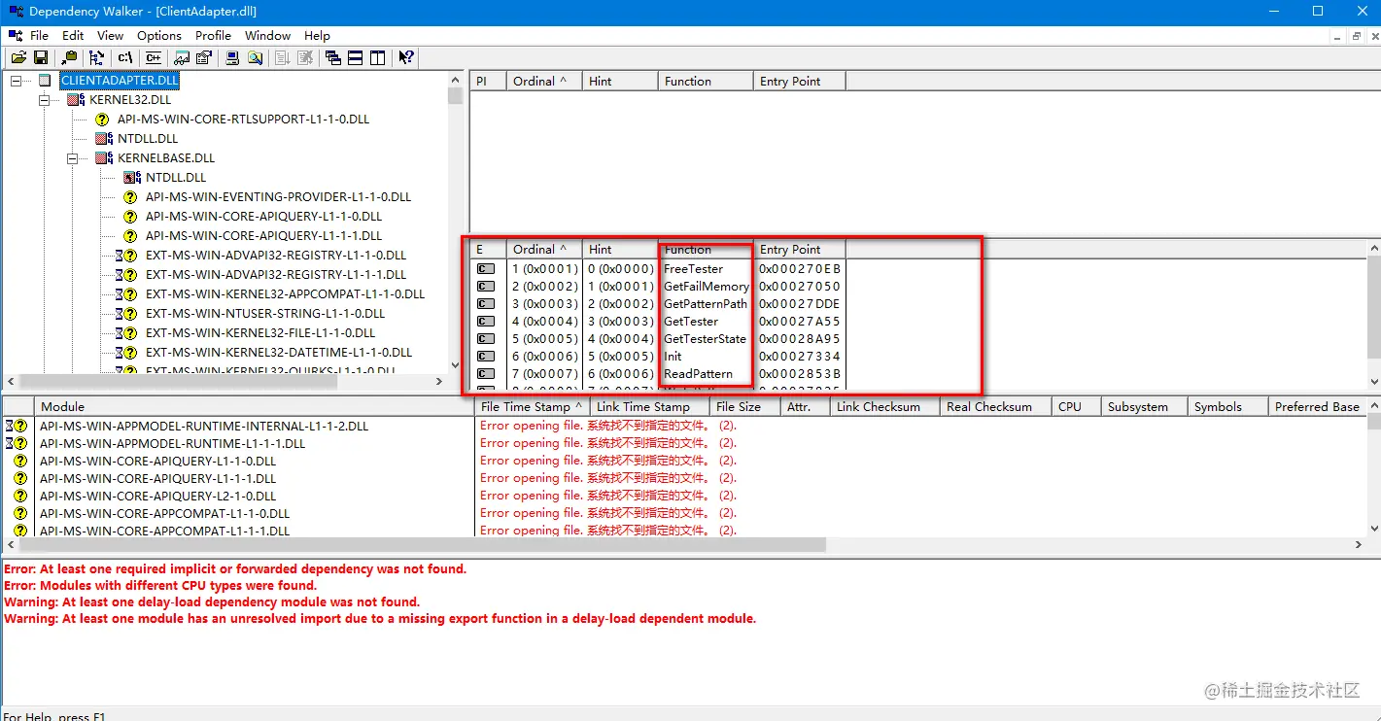
Task: Click View Module in External Viewer icon
Action: coord(182,58)
